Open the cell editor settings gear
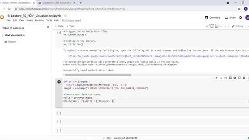Screen dimensions: 249x140 pyautogui.click(x=235, y=78)
